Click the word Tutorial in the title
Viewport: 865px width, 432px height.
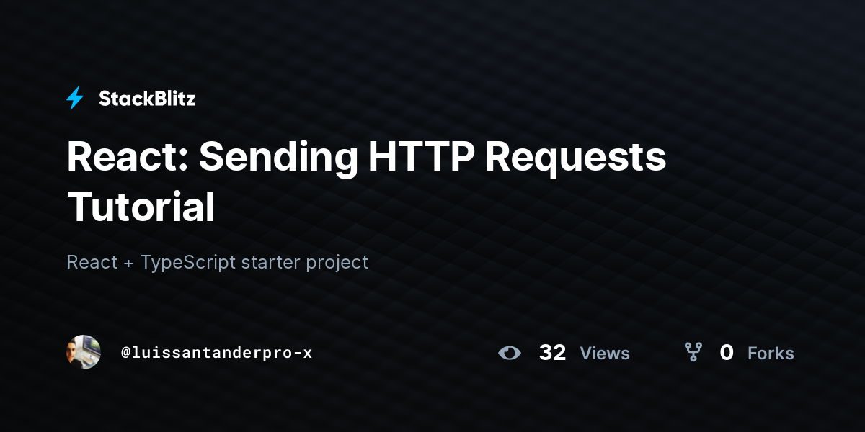click(x=141, y=206)
